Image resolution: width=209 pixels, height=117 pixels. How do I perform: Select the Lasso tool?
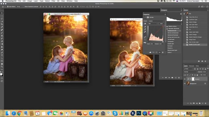point(2,19)
